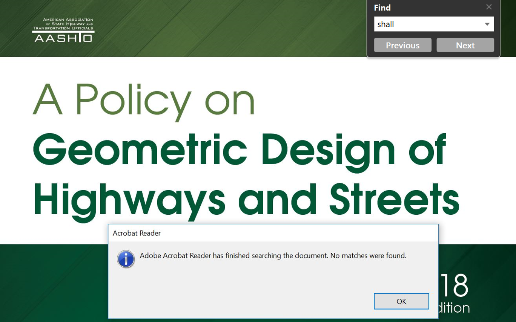This screenshot has height=322, width=516.
Task: Click the 'Acrobat Reader' dialog title
Action: pyautogui.click(x=137, y=233)
